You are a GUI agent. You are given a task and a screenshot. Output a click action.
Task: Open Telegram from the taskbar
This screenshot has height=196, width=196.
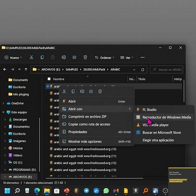tap(86, 191)
